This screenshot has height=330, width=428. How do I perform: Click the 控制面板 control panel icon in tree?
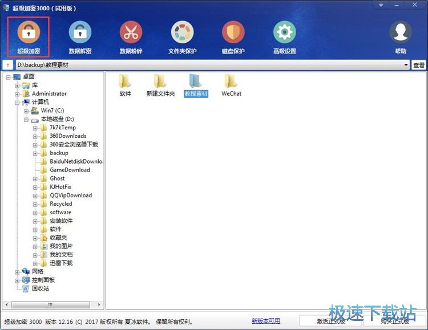click(26, 280)
